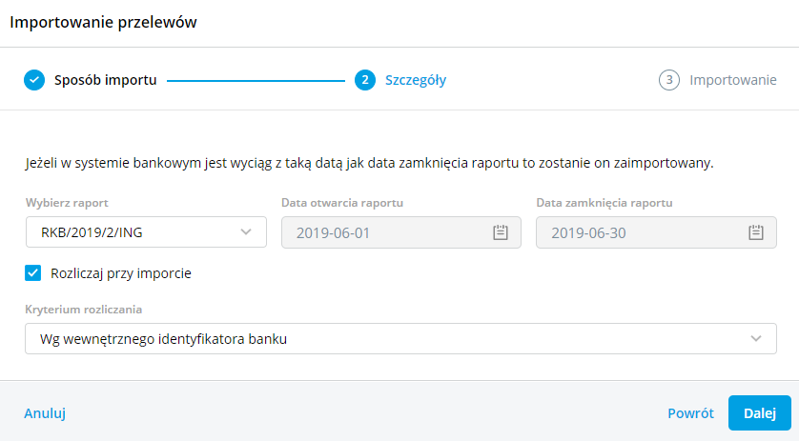Click the completed checkmark icon for step one
This screenshot has width=799, height=441.
coord(34,80)
